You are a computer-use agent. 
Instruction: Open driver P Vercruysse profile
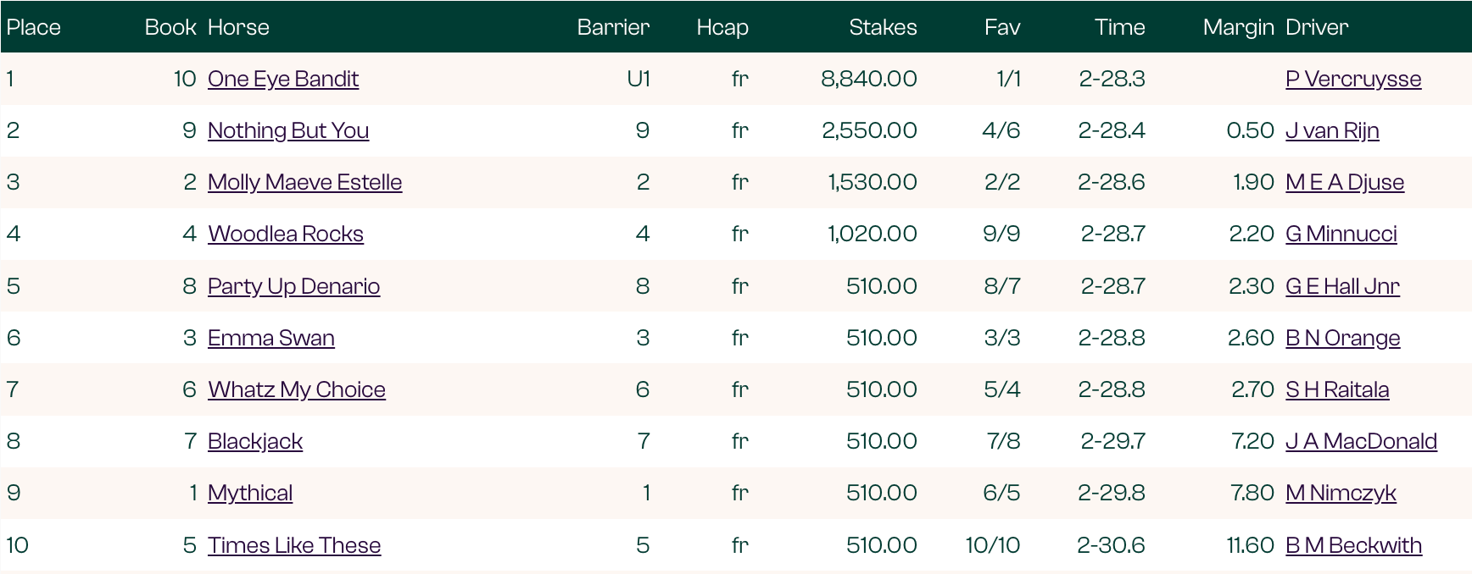click(x=1353, y=79)
